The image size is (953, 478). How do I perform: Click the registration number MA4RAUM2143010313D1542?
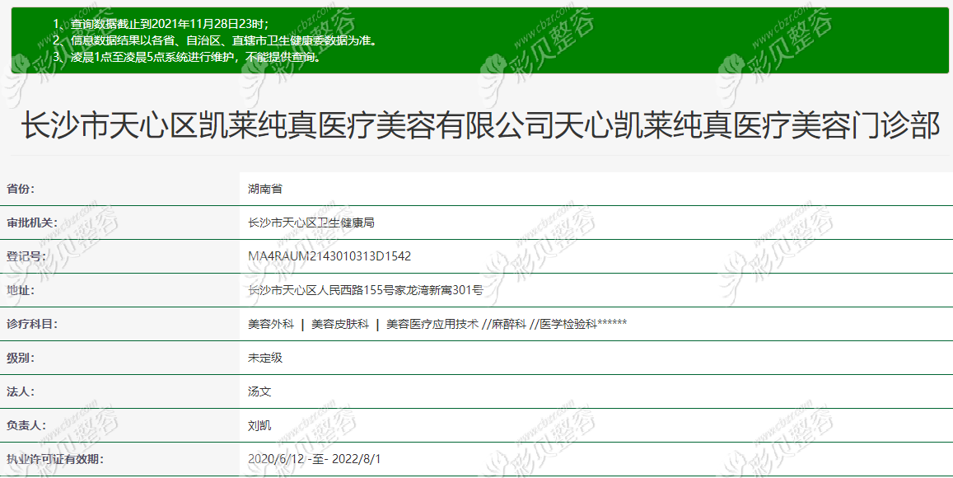[x=329, y=256]
